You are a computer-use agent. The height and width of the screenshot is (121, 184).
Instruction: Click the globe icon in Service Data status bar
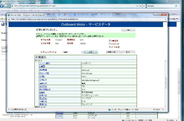(110, 110)
